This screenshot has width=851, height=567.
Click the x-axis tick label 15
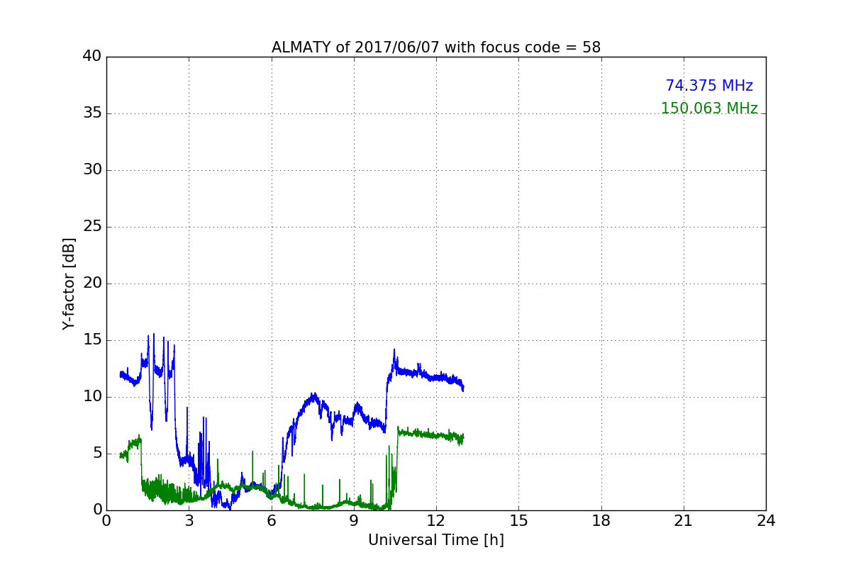518,521
